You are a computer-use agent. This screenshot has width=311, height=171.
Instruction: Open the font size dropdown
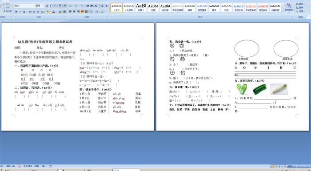click(43, 6)
